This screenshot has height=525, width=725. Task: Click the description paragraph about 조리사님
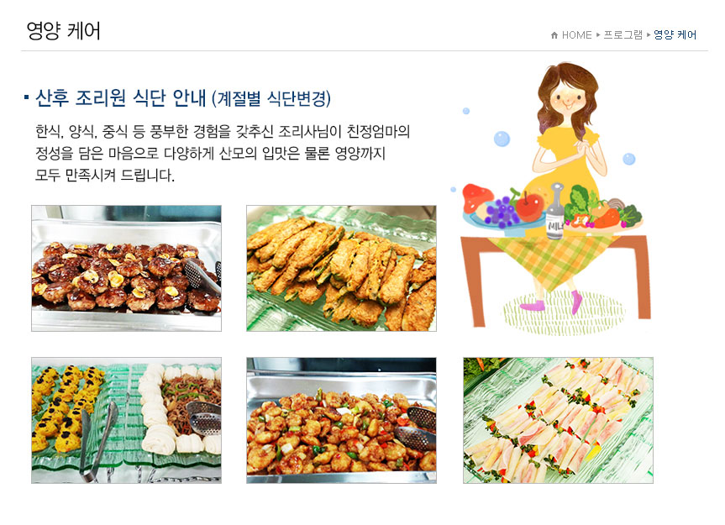point(223,154)
